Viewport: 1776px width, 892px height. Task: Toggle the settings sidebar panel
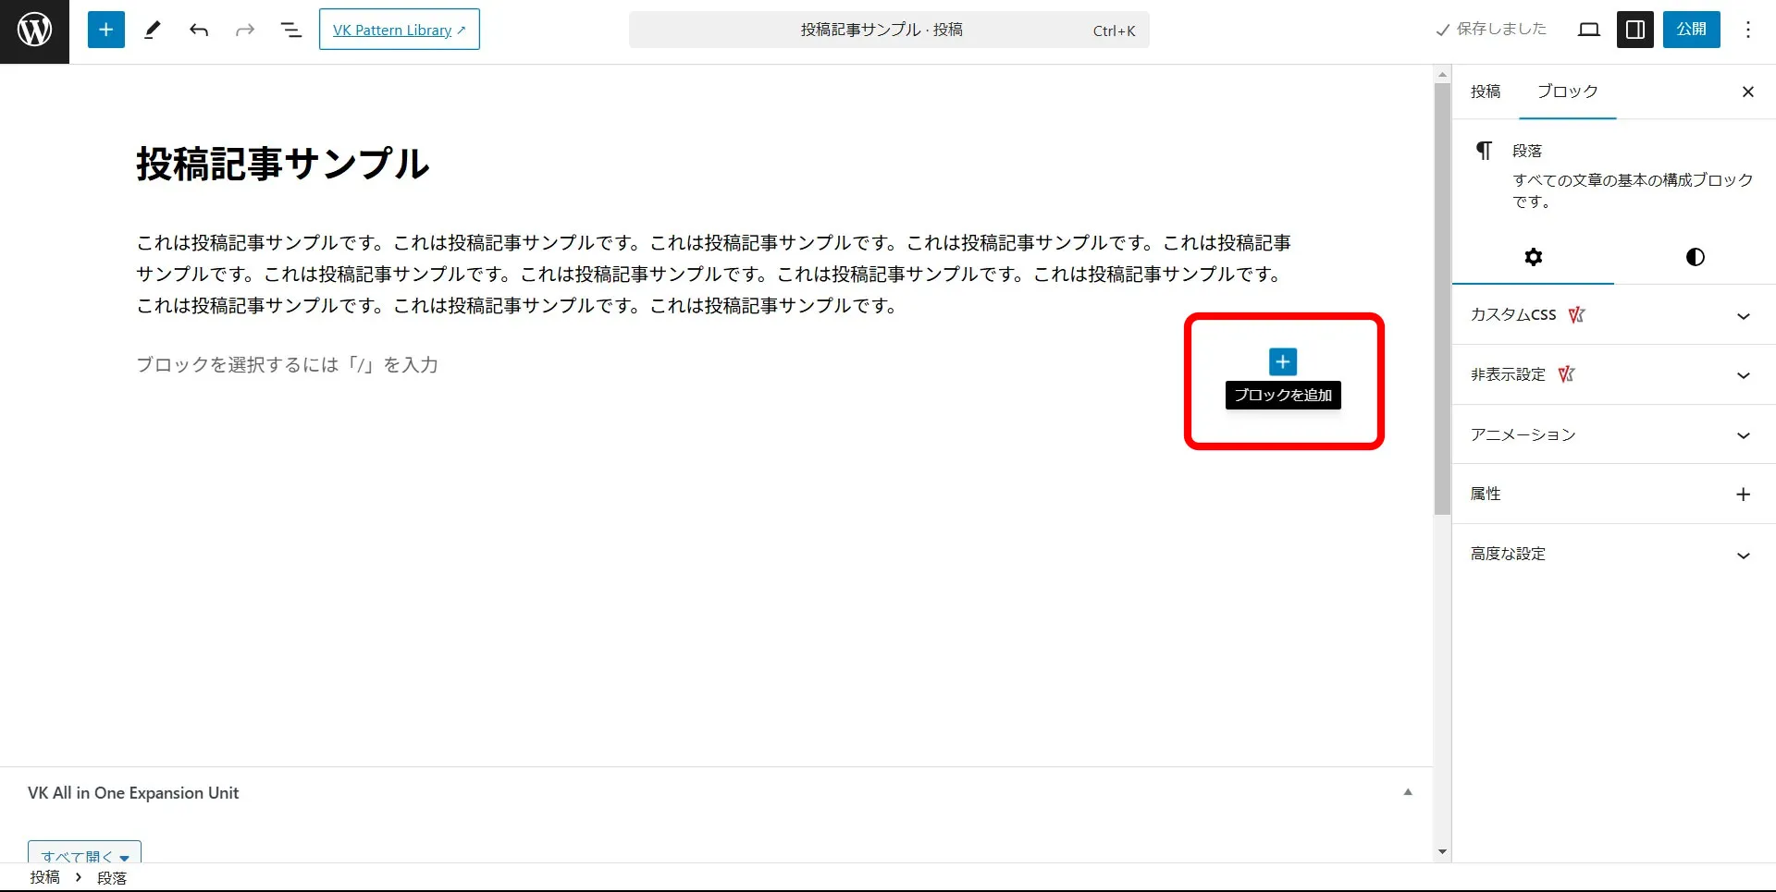tap(1634, 30)
